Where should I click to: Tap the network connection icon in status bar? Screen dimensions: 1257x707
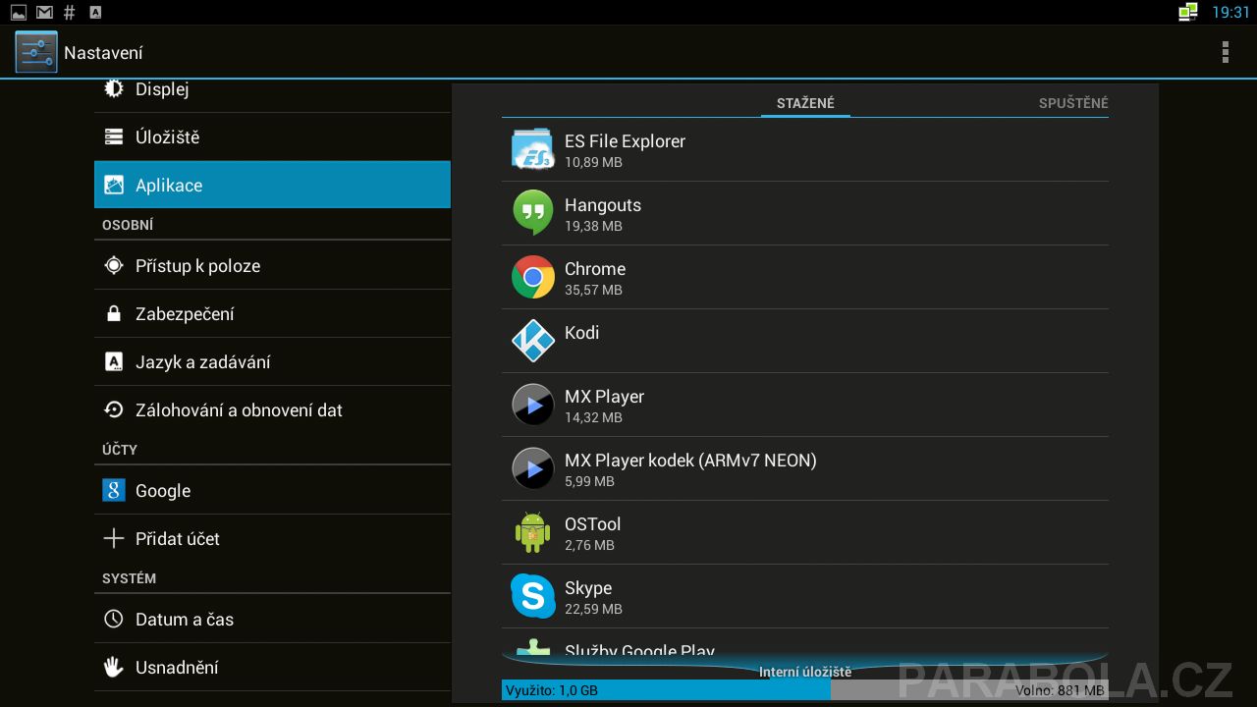1188,12
